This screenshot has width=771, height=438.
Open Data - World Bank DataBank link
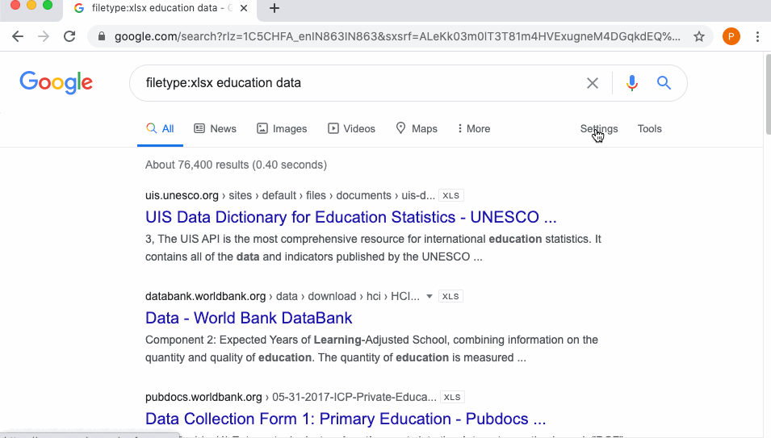pyautogui.click(x=249, y=318)
